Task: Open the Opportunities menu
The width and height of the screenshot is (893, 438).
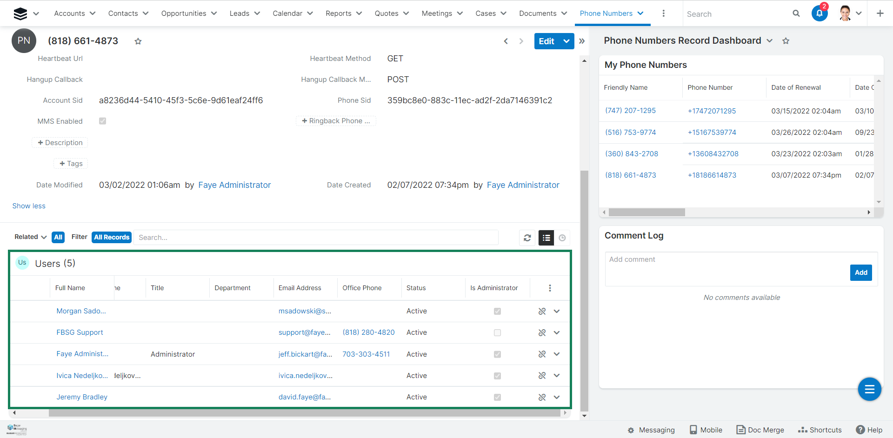Action: [189, 13]
